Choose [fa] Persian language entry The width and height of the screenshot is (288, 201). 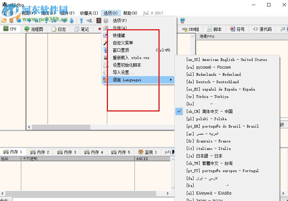point(227,178)
